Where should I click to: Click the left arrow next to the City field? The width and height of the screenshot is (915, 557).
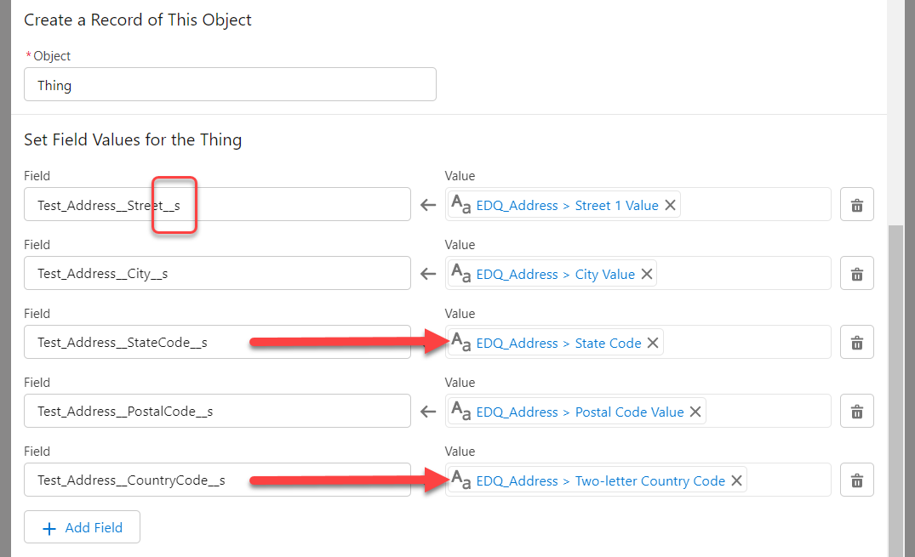[x=427, y=273]
